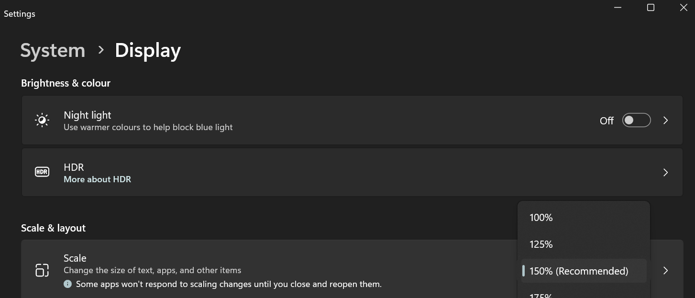Select 100% in the scale dropdown

(x=584, y=218)
